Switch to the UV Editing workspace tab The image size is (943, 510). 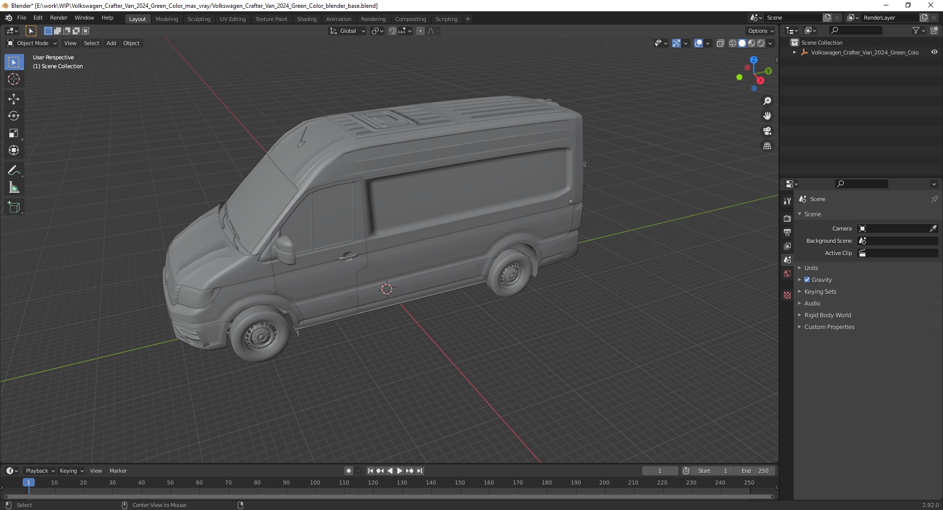click(x=233, y=19)
